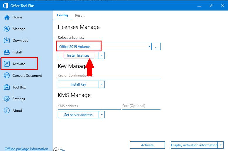
Task: Click the 'Select a license:' label
Action: (x=71, y=37)
